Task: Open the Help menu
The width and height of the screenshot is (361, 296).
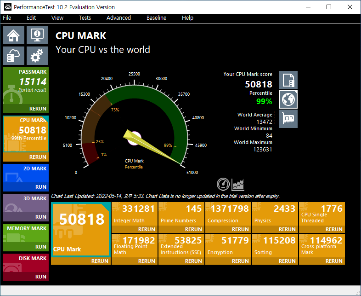Action: (187, 18)
